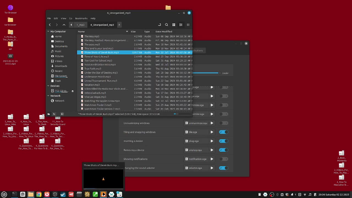
Task: Eject the 752 GB volume
Action: pos(73,91)
